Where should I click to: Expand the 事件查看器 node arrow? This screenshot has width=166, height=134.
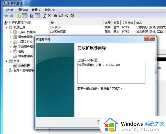[x=11, y=37]
